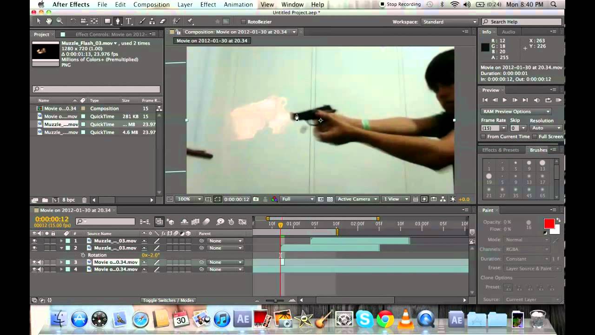Viewport: 595px width, 335px height.
Task: Select the Clone Stamp tool
Action: 152,21
